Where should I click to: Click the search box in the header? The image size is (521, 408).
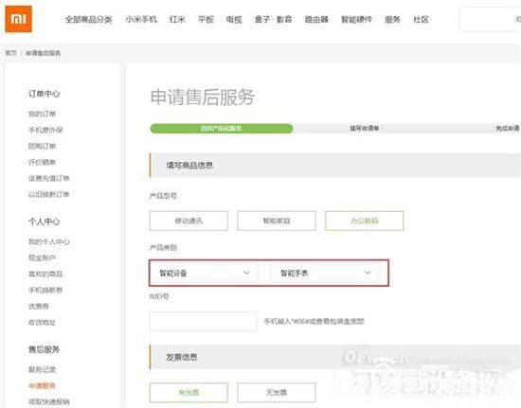tap(490, 20)
